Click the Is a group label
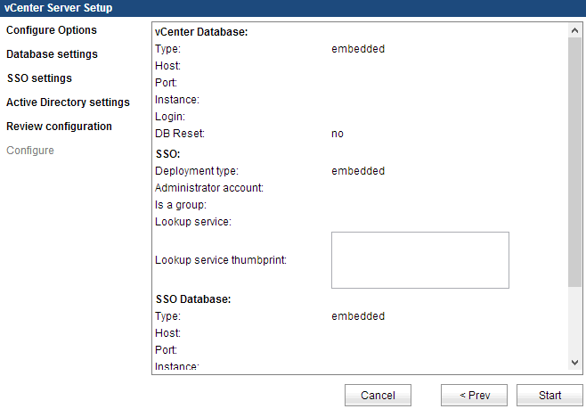This screenshot has height=409, width=586. click(181, 205)
